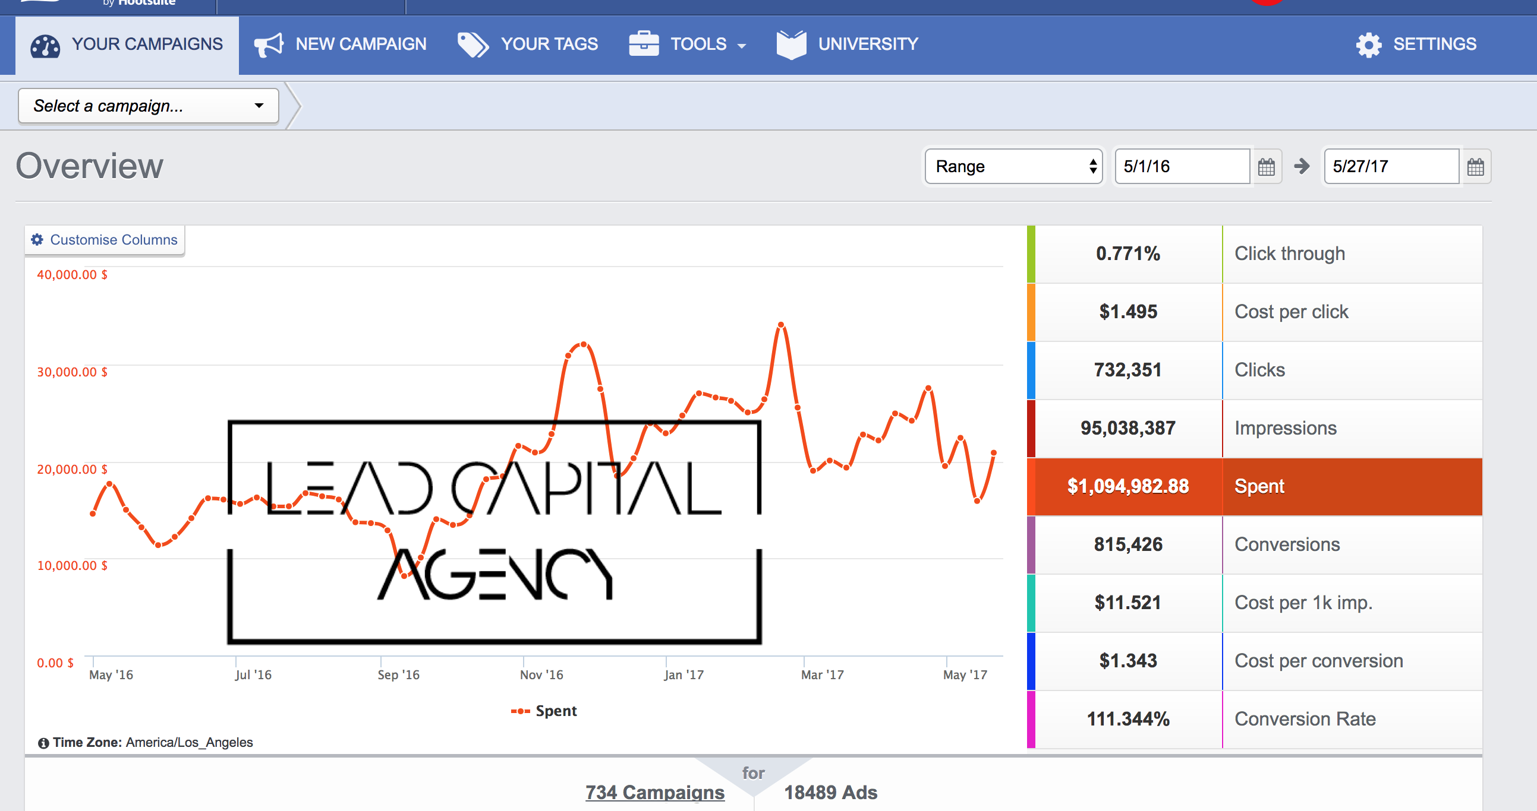The width and height of the screenshot is (1537, 811).
Task: Open the Your Campaigns tab
Action: (127, 45)
